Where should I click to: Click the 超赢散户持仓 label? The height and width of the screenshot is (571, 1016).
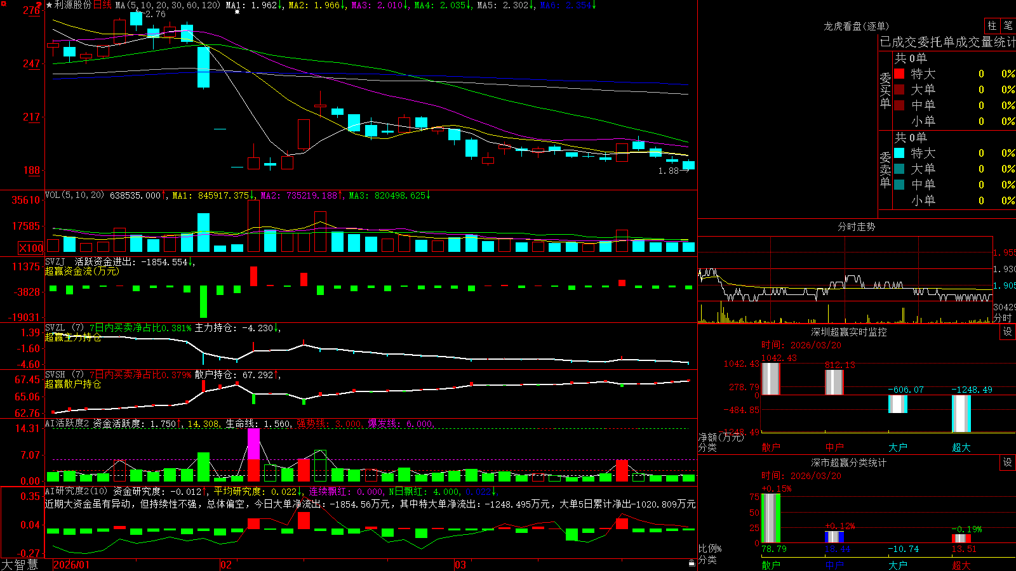click(x=73, y=384)
